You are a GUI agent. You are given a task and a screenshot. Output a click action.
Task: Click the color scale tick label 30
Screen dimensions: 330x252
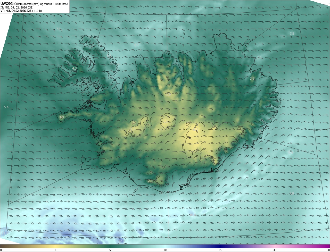(x=275, y=250)
